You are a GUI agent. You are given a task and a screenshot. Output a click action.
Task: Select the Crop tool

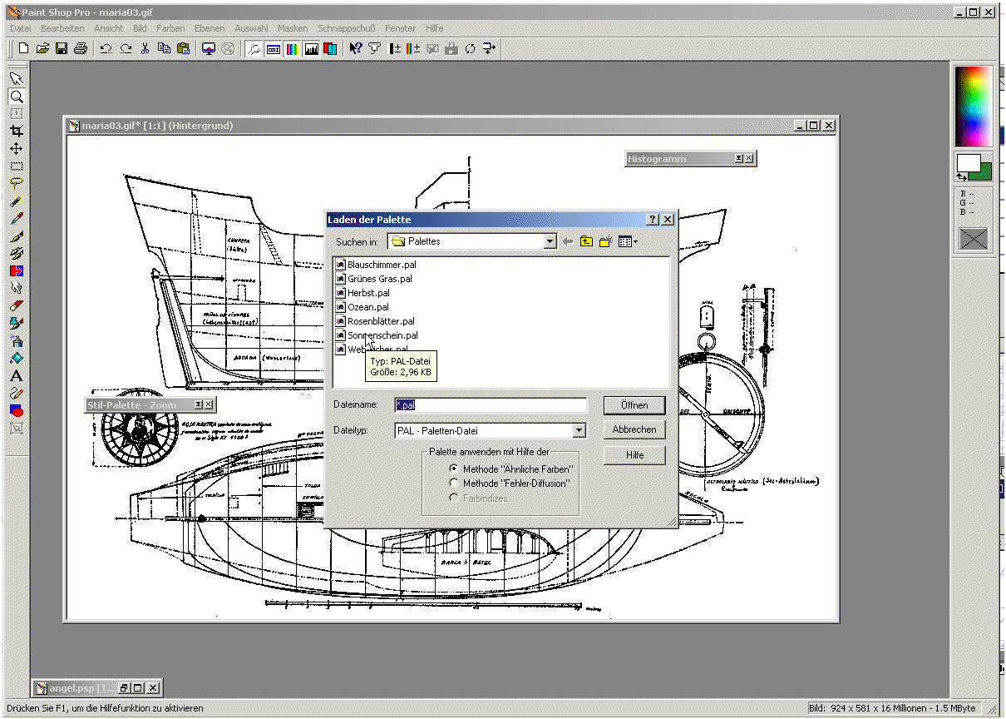tap(16, 131)
